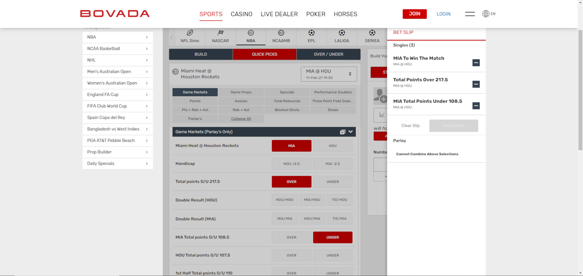Click the Collapse All link
583x276 pixels.
click(241, 119)
